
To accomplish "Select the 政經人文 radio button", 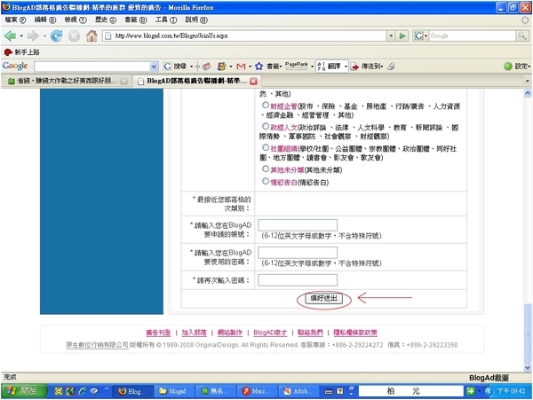I will coord(266,127).
